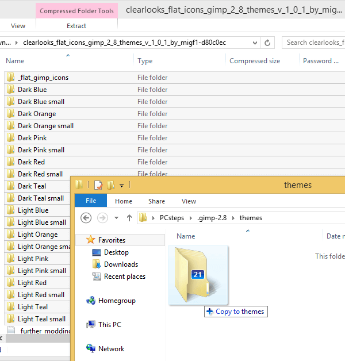Go up one level in themes window
This screenshot has width=345, height=361.
tap(129, 218)
